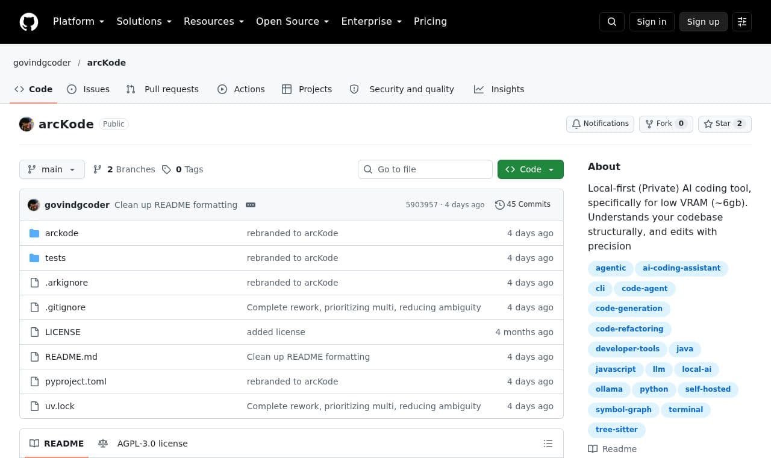Open the Insights tab

[499, 89]
